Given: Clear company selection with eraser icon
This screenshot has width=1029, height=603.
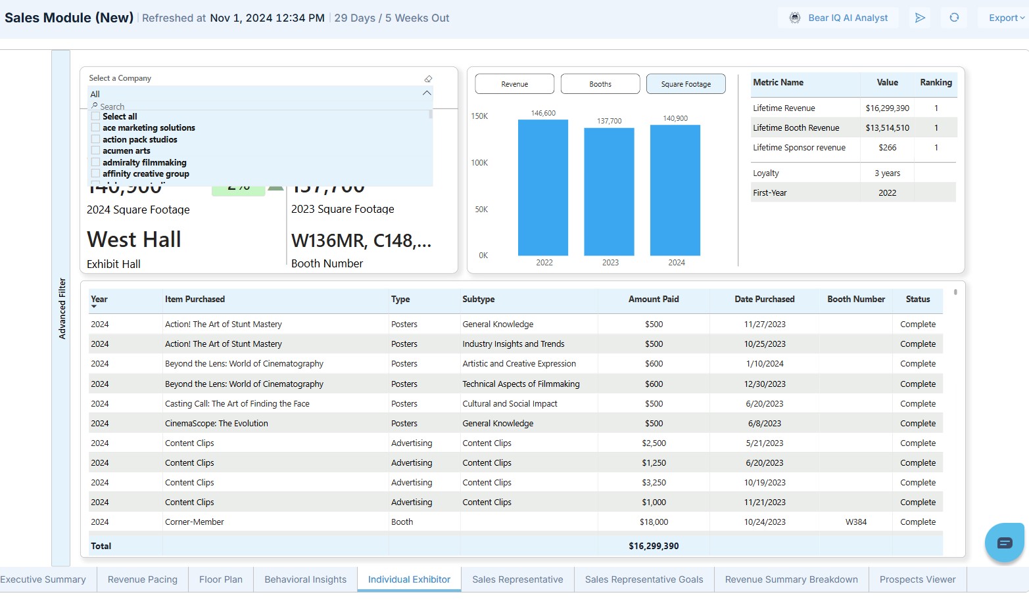Looking at the screenshot, I should click(428, 78).
